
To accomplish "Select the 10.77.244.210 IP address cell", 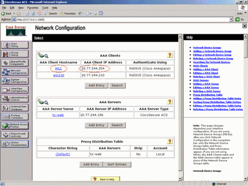I will click(x=103, y=75).
